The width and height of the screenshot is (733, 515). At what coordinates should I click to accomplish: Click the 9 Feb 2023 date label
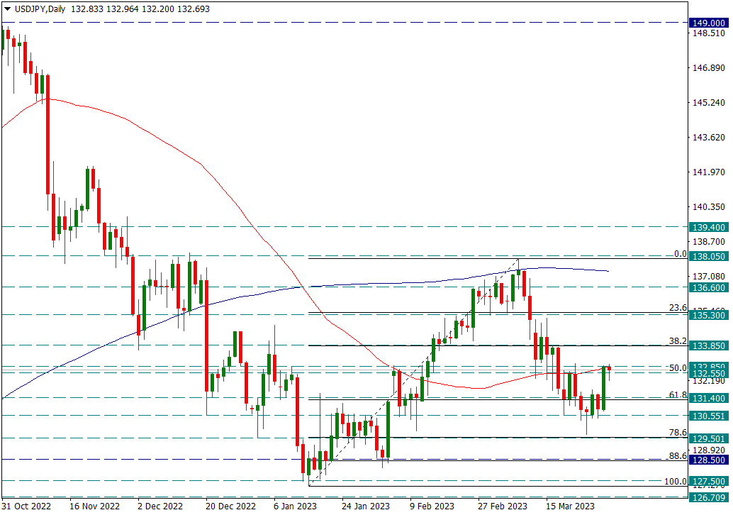(432, 506)
